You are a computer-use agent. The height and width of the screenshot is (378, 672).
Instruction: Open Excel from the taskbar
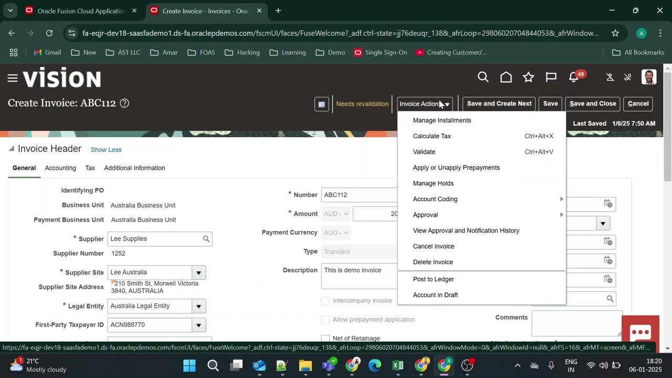point(397,365)
